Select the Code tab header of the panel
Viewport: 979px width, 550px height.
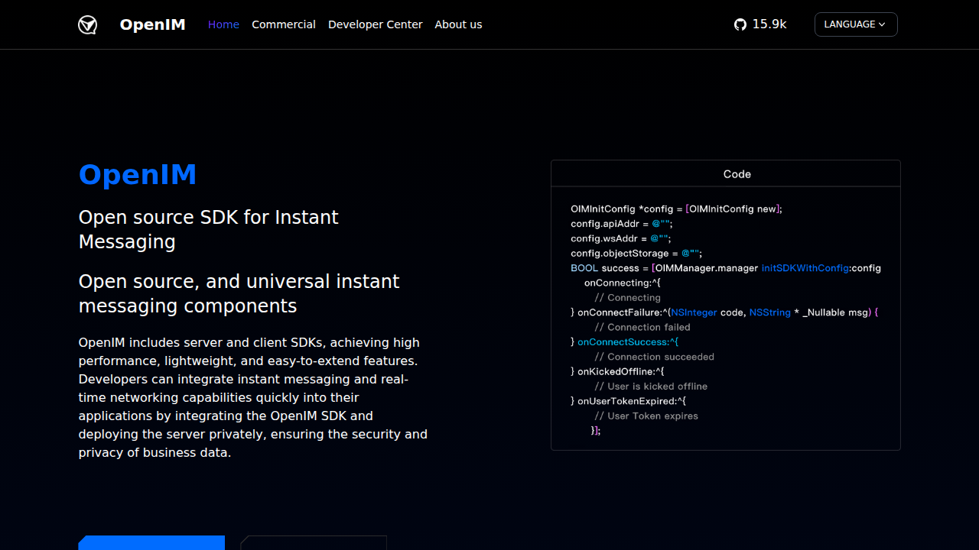(737, 174)
